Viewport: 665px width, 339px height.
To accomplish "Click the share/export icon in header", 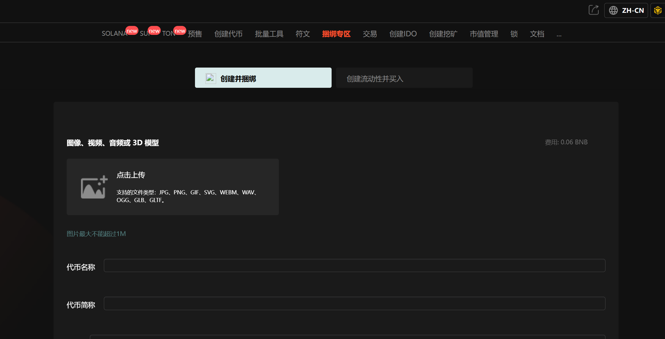I will pyautogui.click(x=594, y=10).
